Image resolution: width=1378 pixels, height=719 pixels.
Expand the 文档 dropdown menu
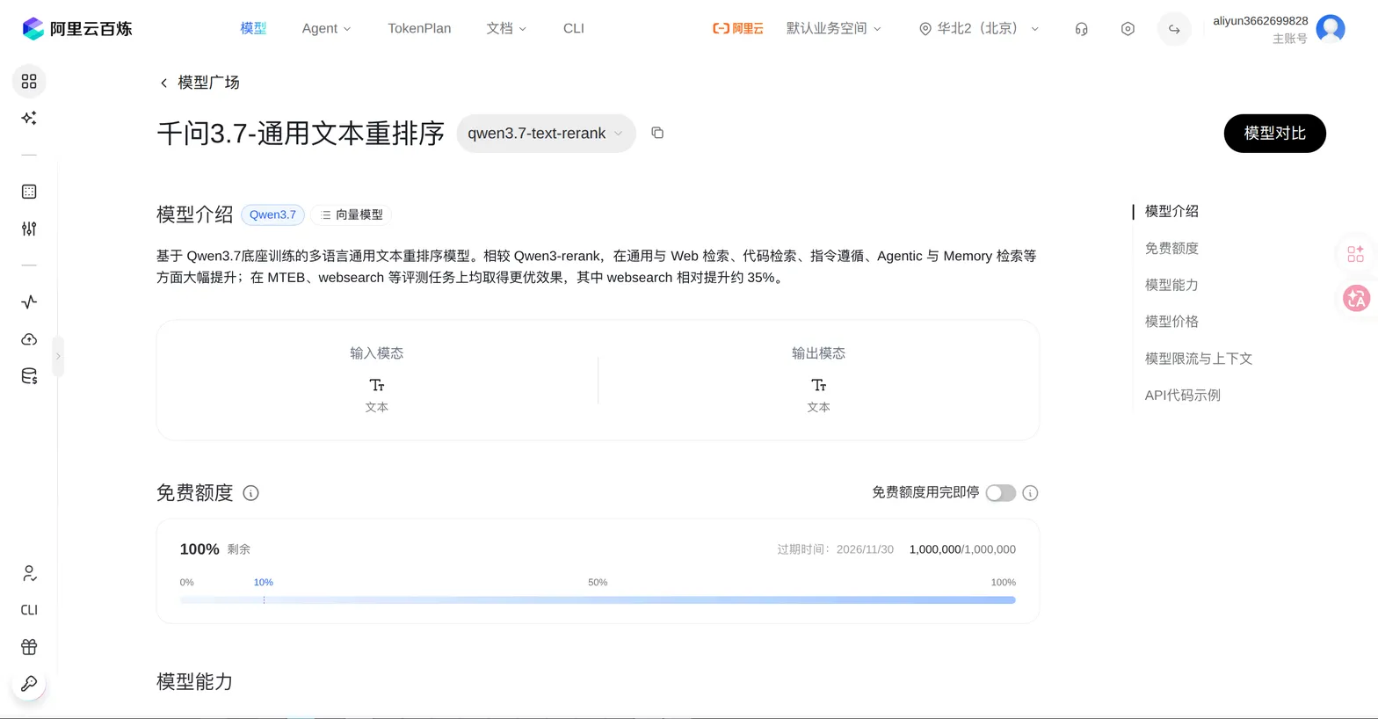(506, 29)
